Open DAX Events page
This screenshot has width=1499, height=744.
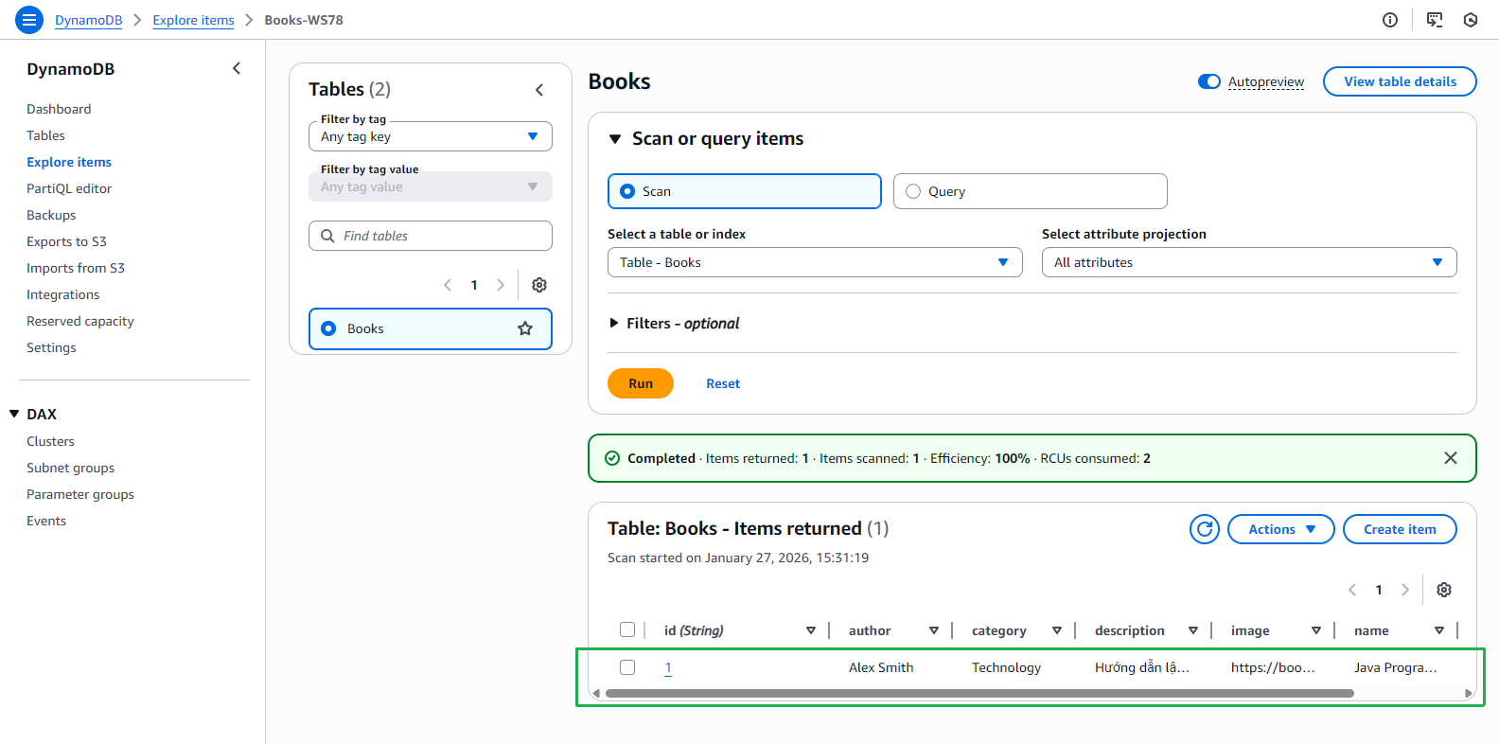tap(46, 521)
